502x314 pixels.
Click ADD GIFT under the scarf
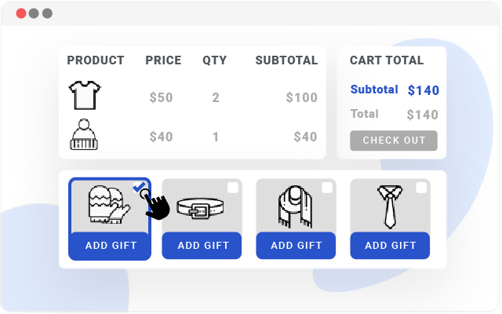tap(296, 245)
